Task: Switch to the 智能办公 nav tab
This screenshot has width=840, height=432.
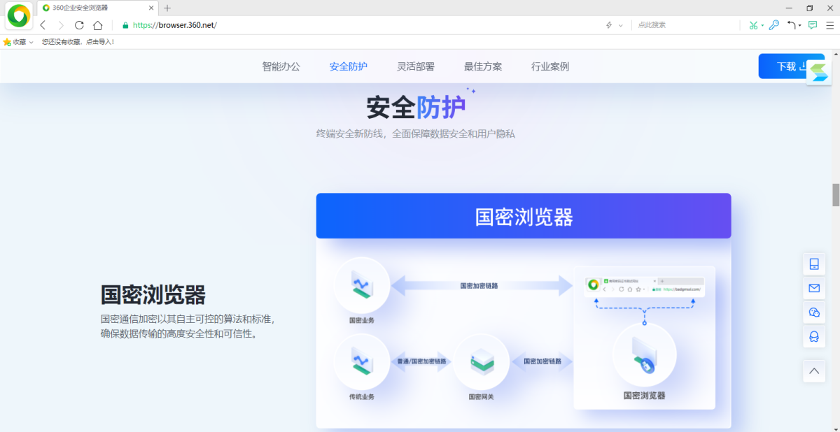Action: click(281, 66)
